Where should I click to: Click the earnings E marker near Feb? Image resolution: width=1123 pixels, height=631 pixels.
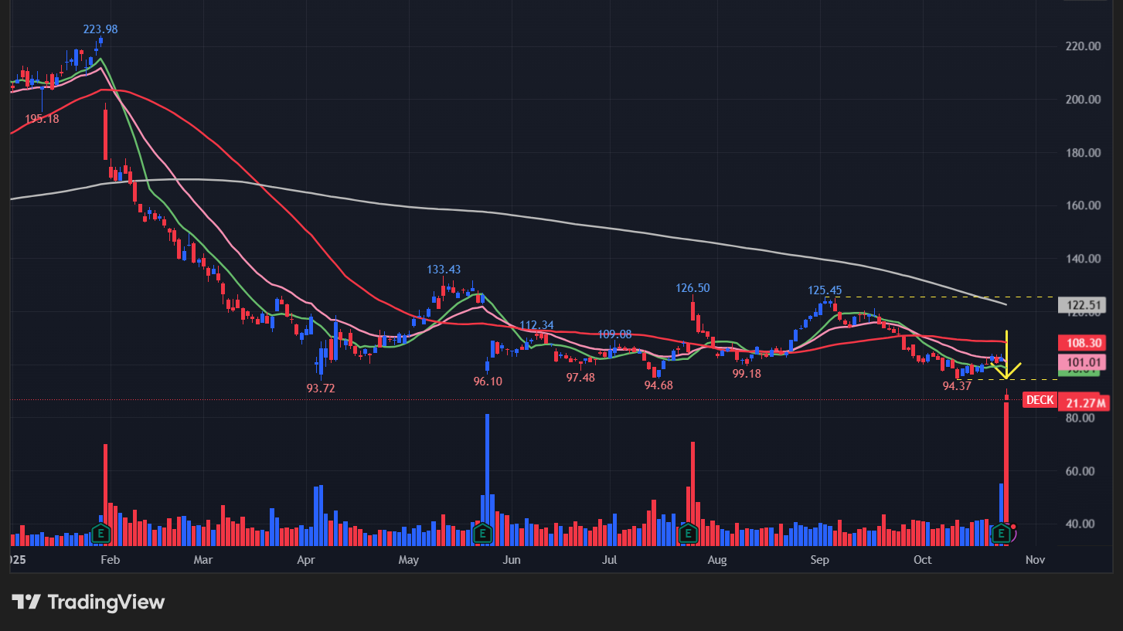coord(100,533)
